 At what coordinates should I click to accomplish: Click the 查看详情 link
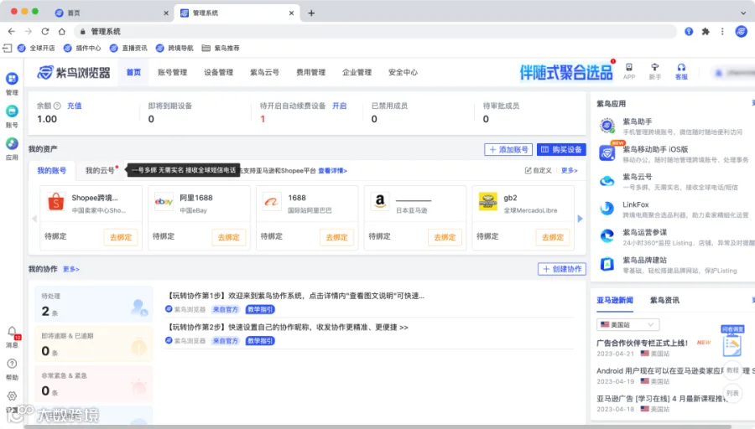click(x=332, y=171)
